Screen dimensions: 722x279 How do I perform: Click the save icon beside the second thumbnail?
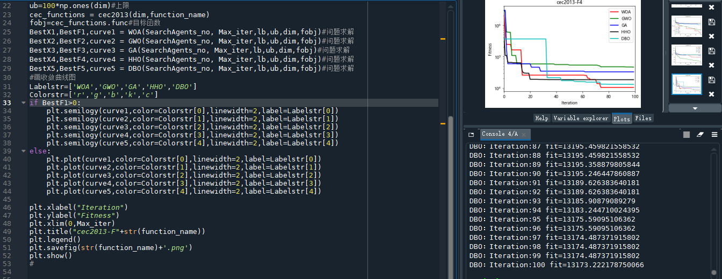click(711, 23)
